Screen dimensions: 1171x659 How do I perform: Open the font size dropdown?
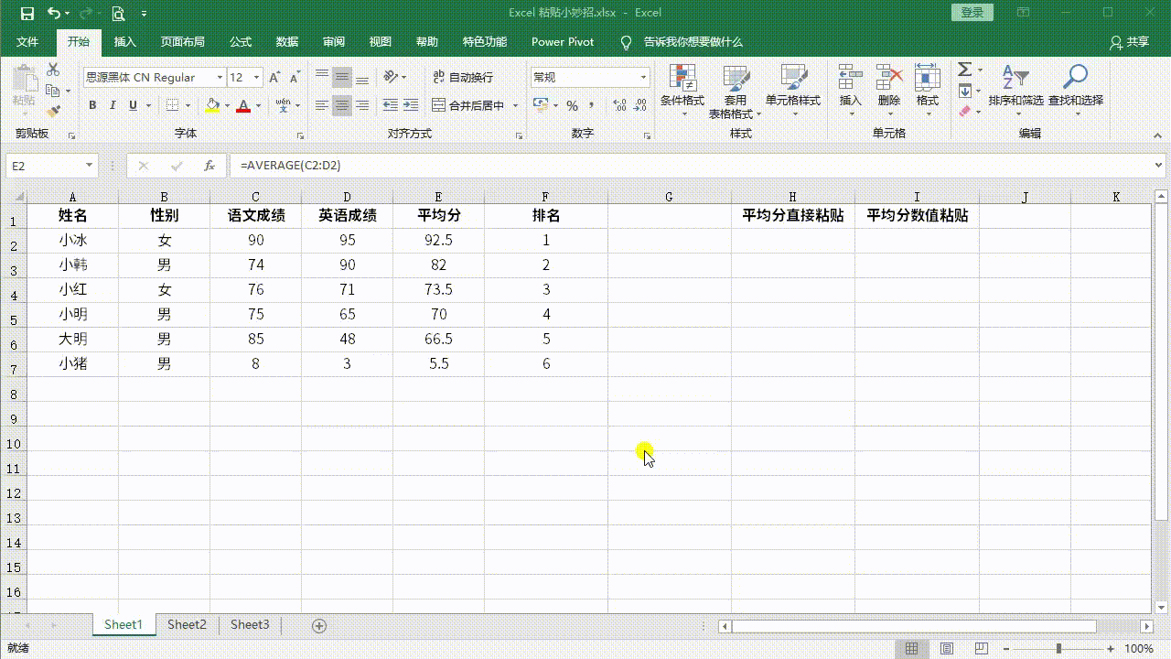click(x=257, y=78)
